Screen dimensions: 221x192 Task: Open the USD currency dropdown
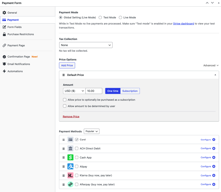(74, 91)
